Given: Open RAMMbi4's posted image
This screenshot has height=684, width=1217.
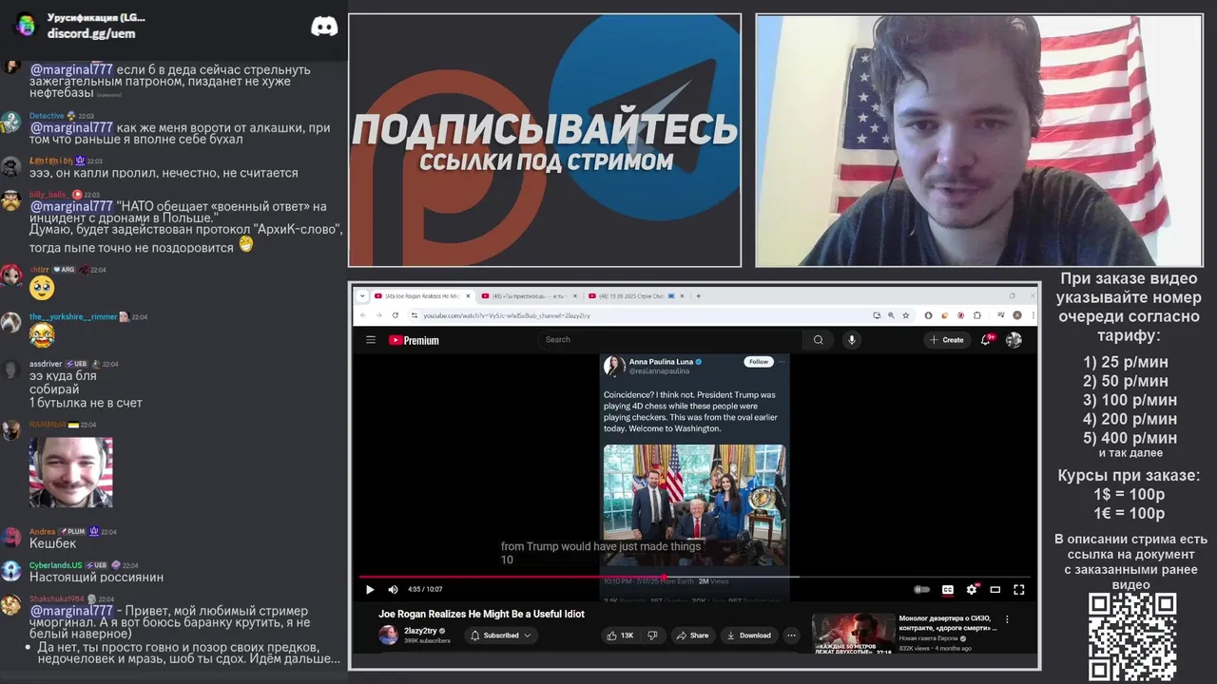Looking at the screenshot, I should [70, 472].
